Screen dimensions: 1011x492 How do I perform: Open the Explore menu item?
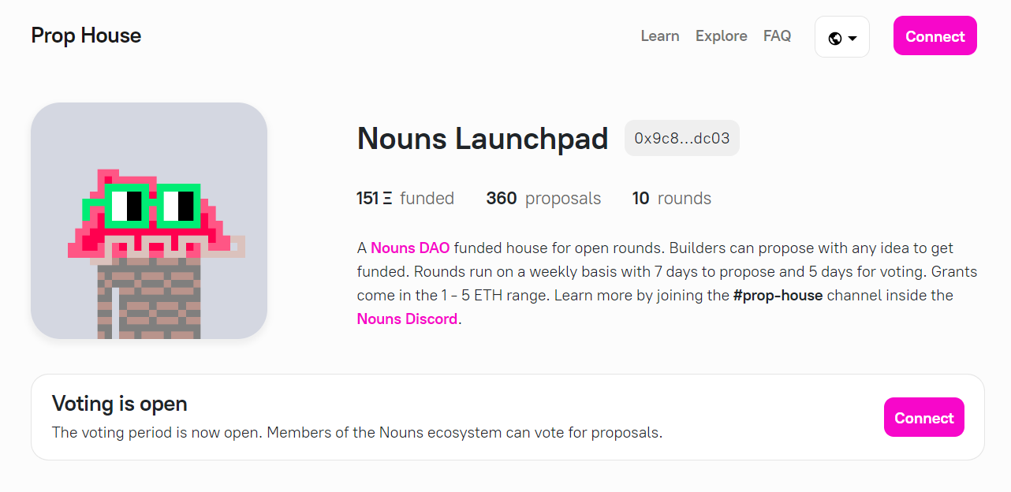(722, 36)
